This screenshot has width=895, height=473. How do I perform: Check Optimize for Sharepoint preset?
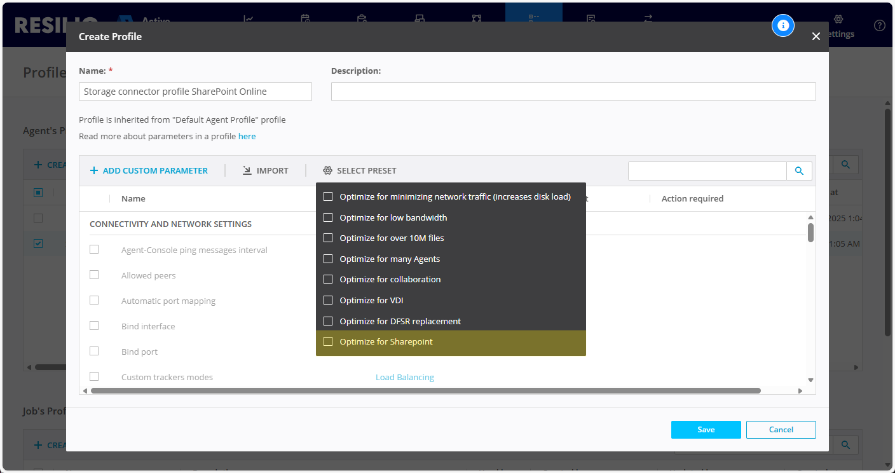(x=328, y=341)
